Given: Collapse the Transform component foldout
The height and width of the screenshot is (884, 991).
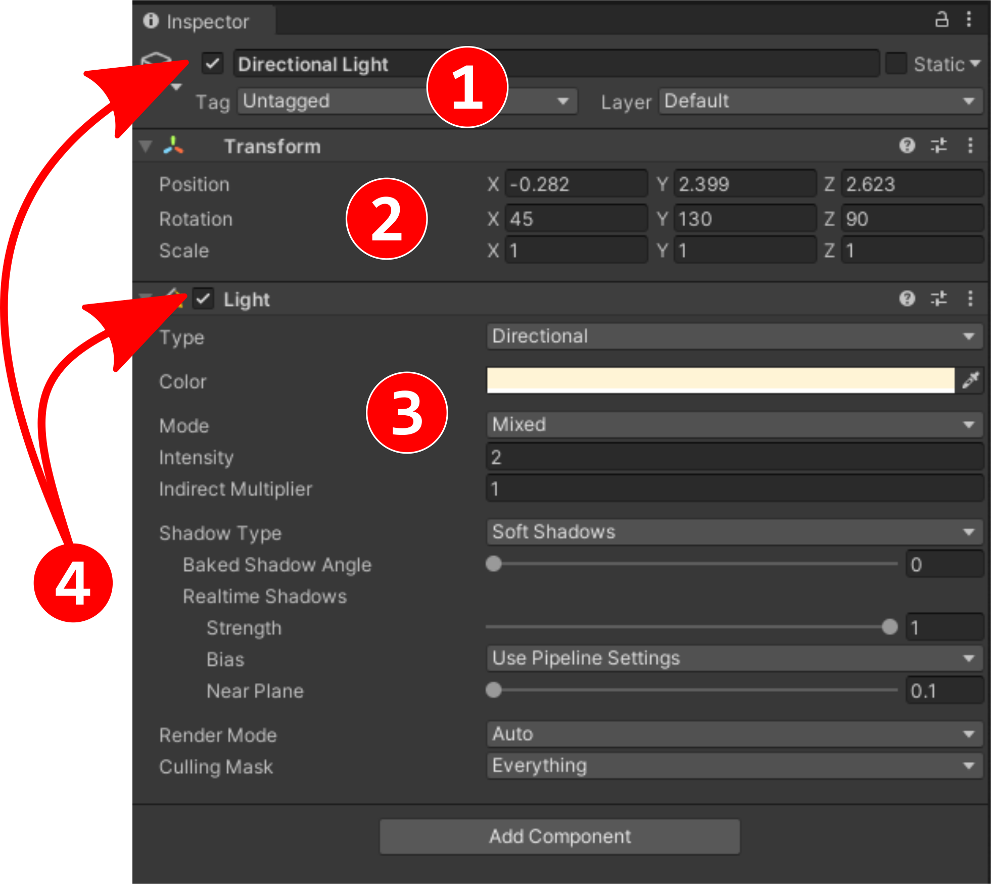Looking at the screenshot, I should (x=145, y=145).
